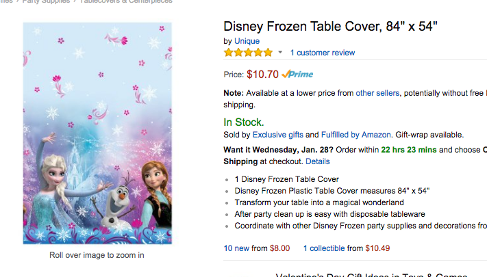
Task: Click the $8.00 new offers price
Action: [x=279, y=248]
